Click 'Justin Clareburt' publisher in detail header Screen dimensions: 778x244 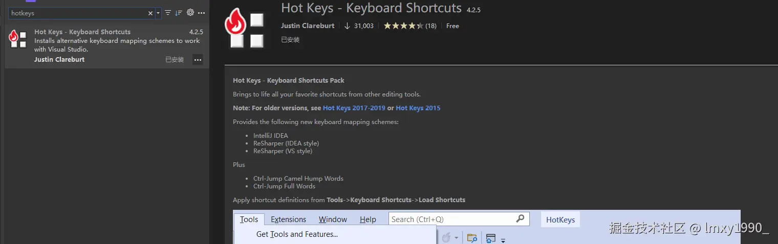(308, 26)
